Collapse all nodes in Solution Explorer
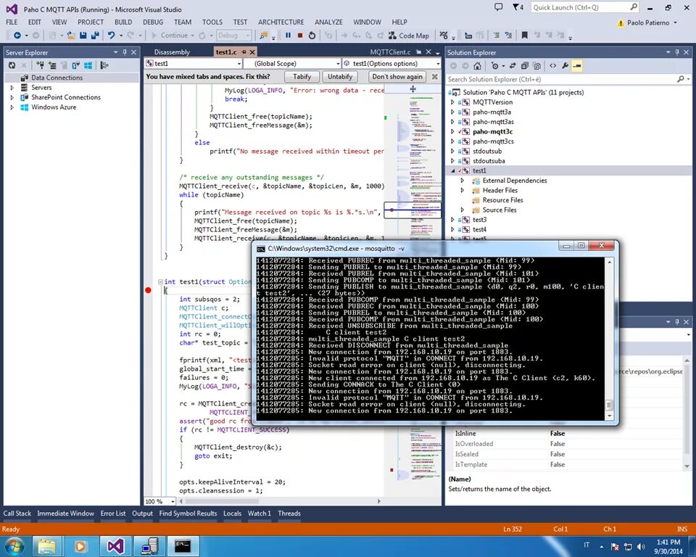The width and height of the screenshot is (696, 557). (525, 66)
